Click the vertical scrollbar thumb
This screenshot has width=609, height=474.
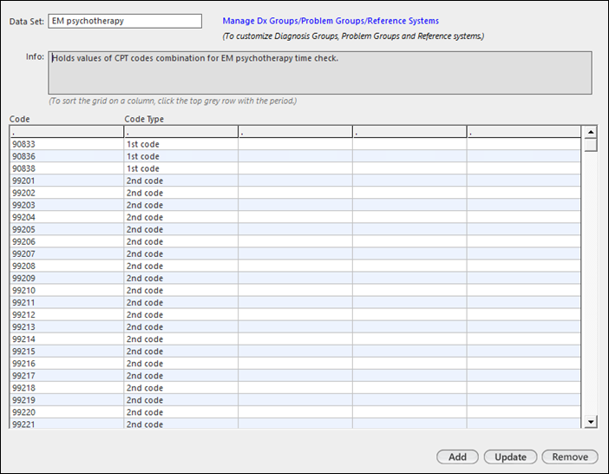tap(591, 145)
